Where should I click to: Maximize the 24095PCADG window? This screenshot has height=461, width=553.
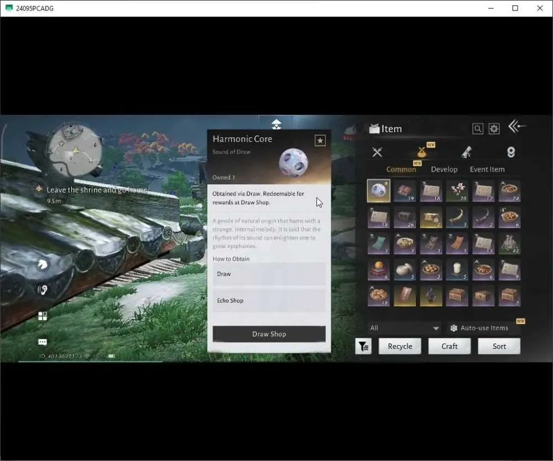coord(515,8)
